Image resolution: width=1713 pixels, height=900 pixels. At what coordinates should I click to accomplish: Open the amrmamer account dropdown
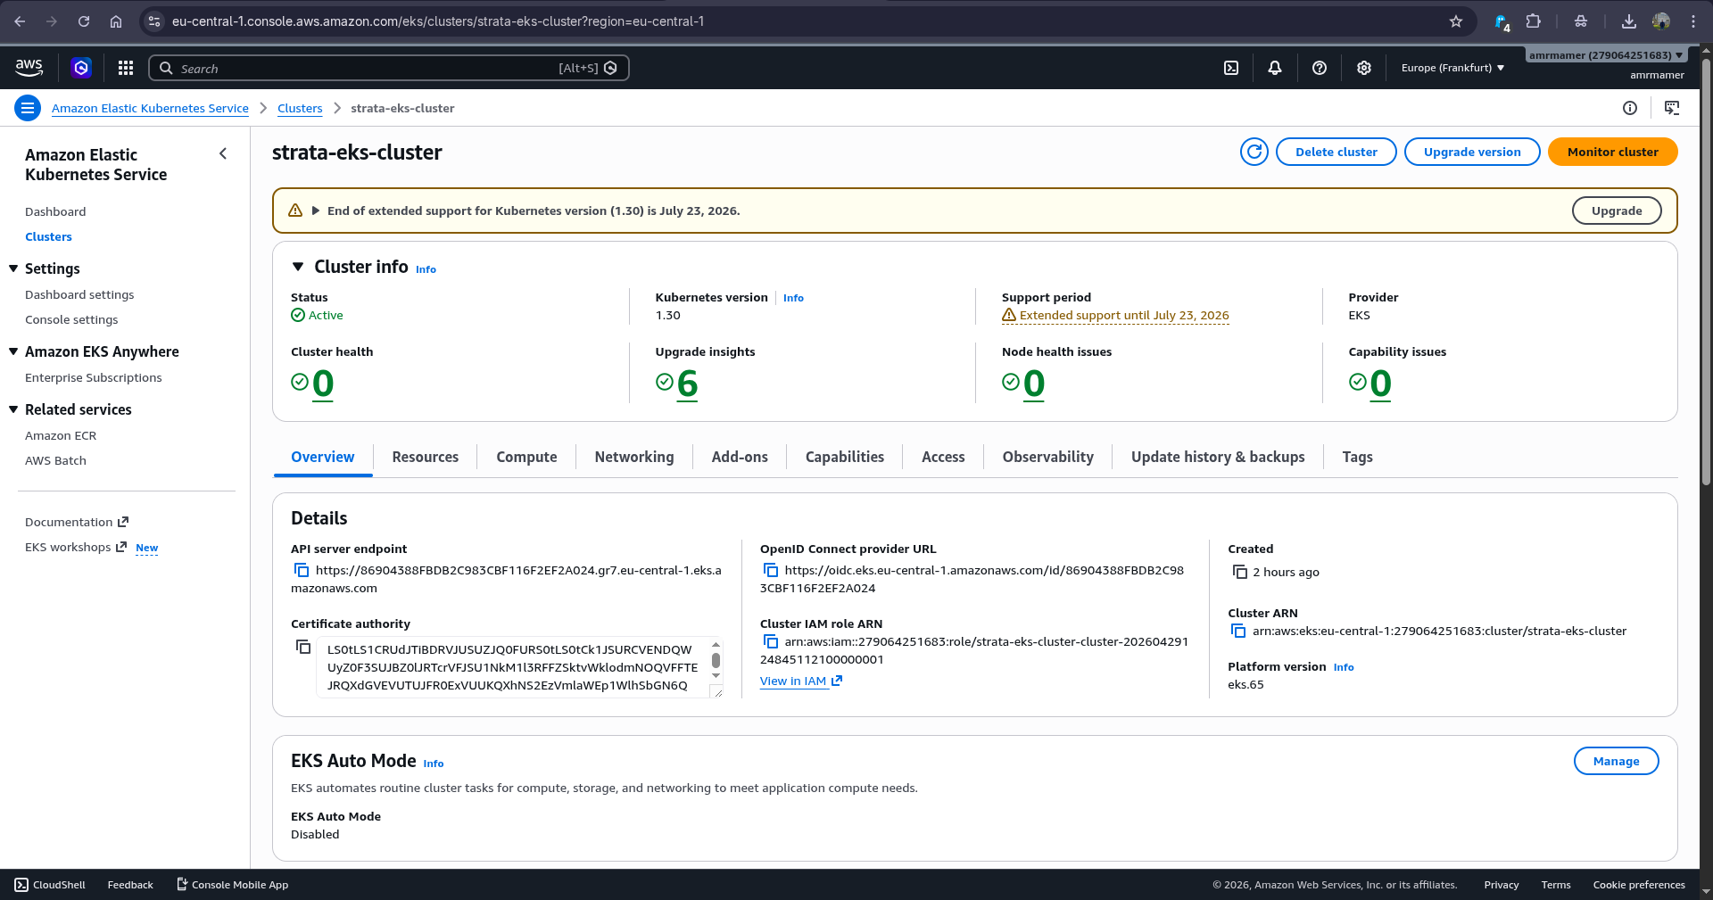point(1606,55)
